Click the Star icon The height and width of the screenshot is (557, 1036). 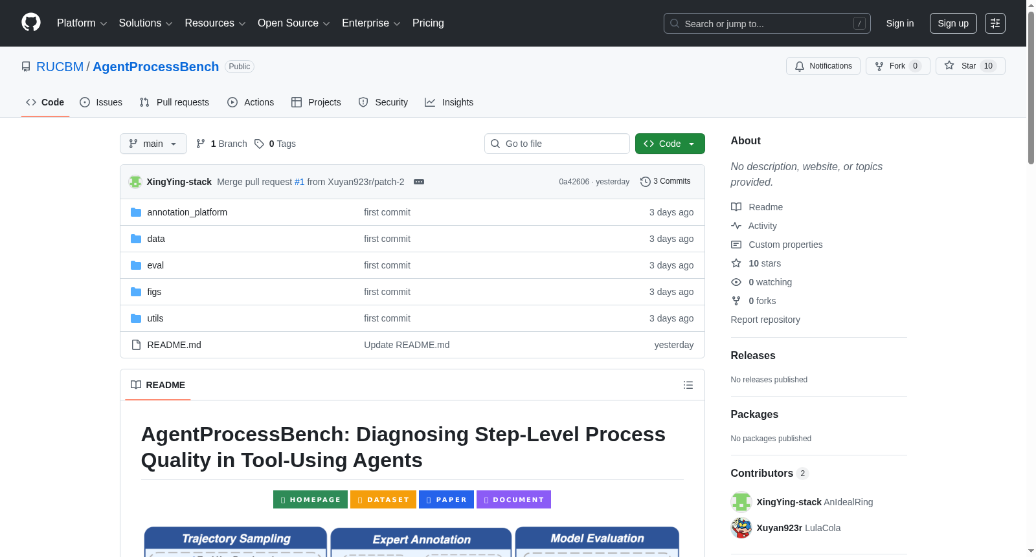(x=949, y=65)
